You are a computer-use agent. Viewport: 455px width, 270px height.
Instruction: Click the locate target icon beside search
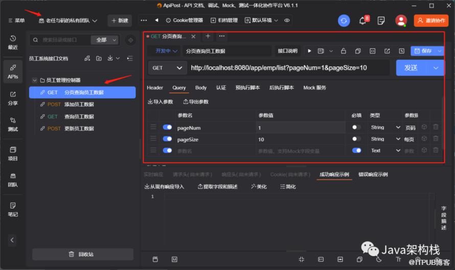point(130,40)
